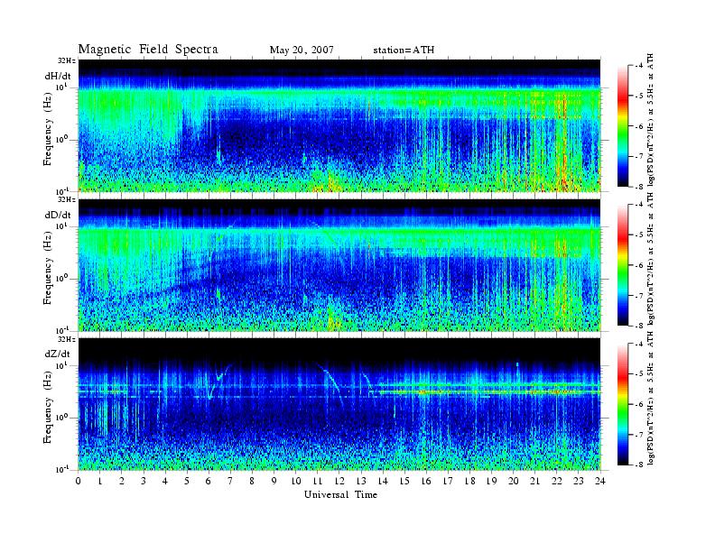Click the PSD colorbar caption of dD/dt panel
Viewport: 715px width, 552px height.
650,259
